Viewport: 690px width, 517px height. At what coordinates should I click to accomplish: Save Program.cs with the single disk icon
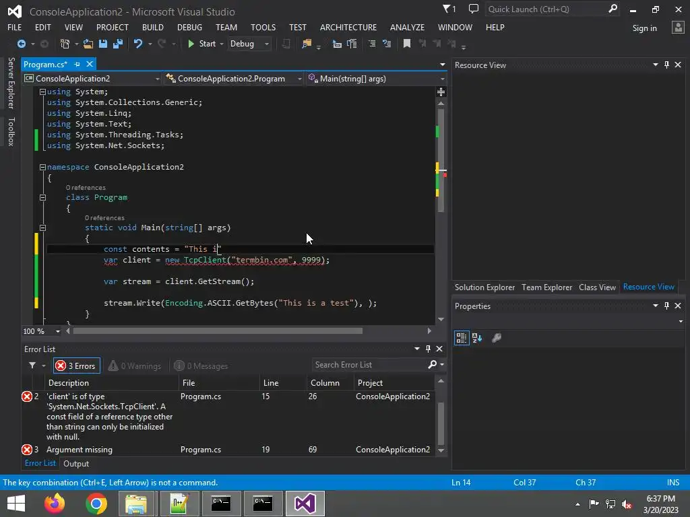pyautogui.click(x=103, y=44)
